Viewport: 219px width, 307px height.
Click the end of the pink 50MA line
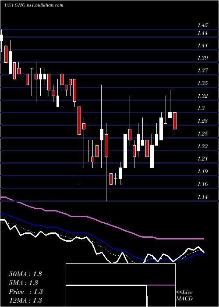(x=204, y=239)
